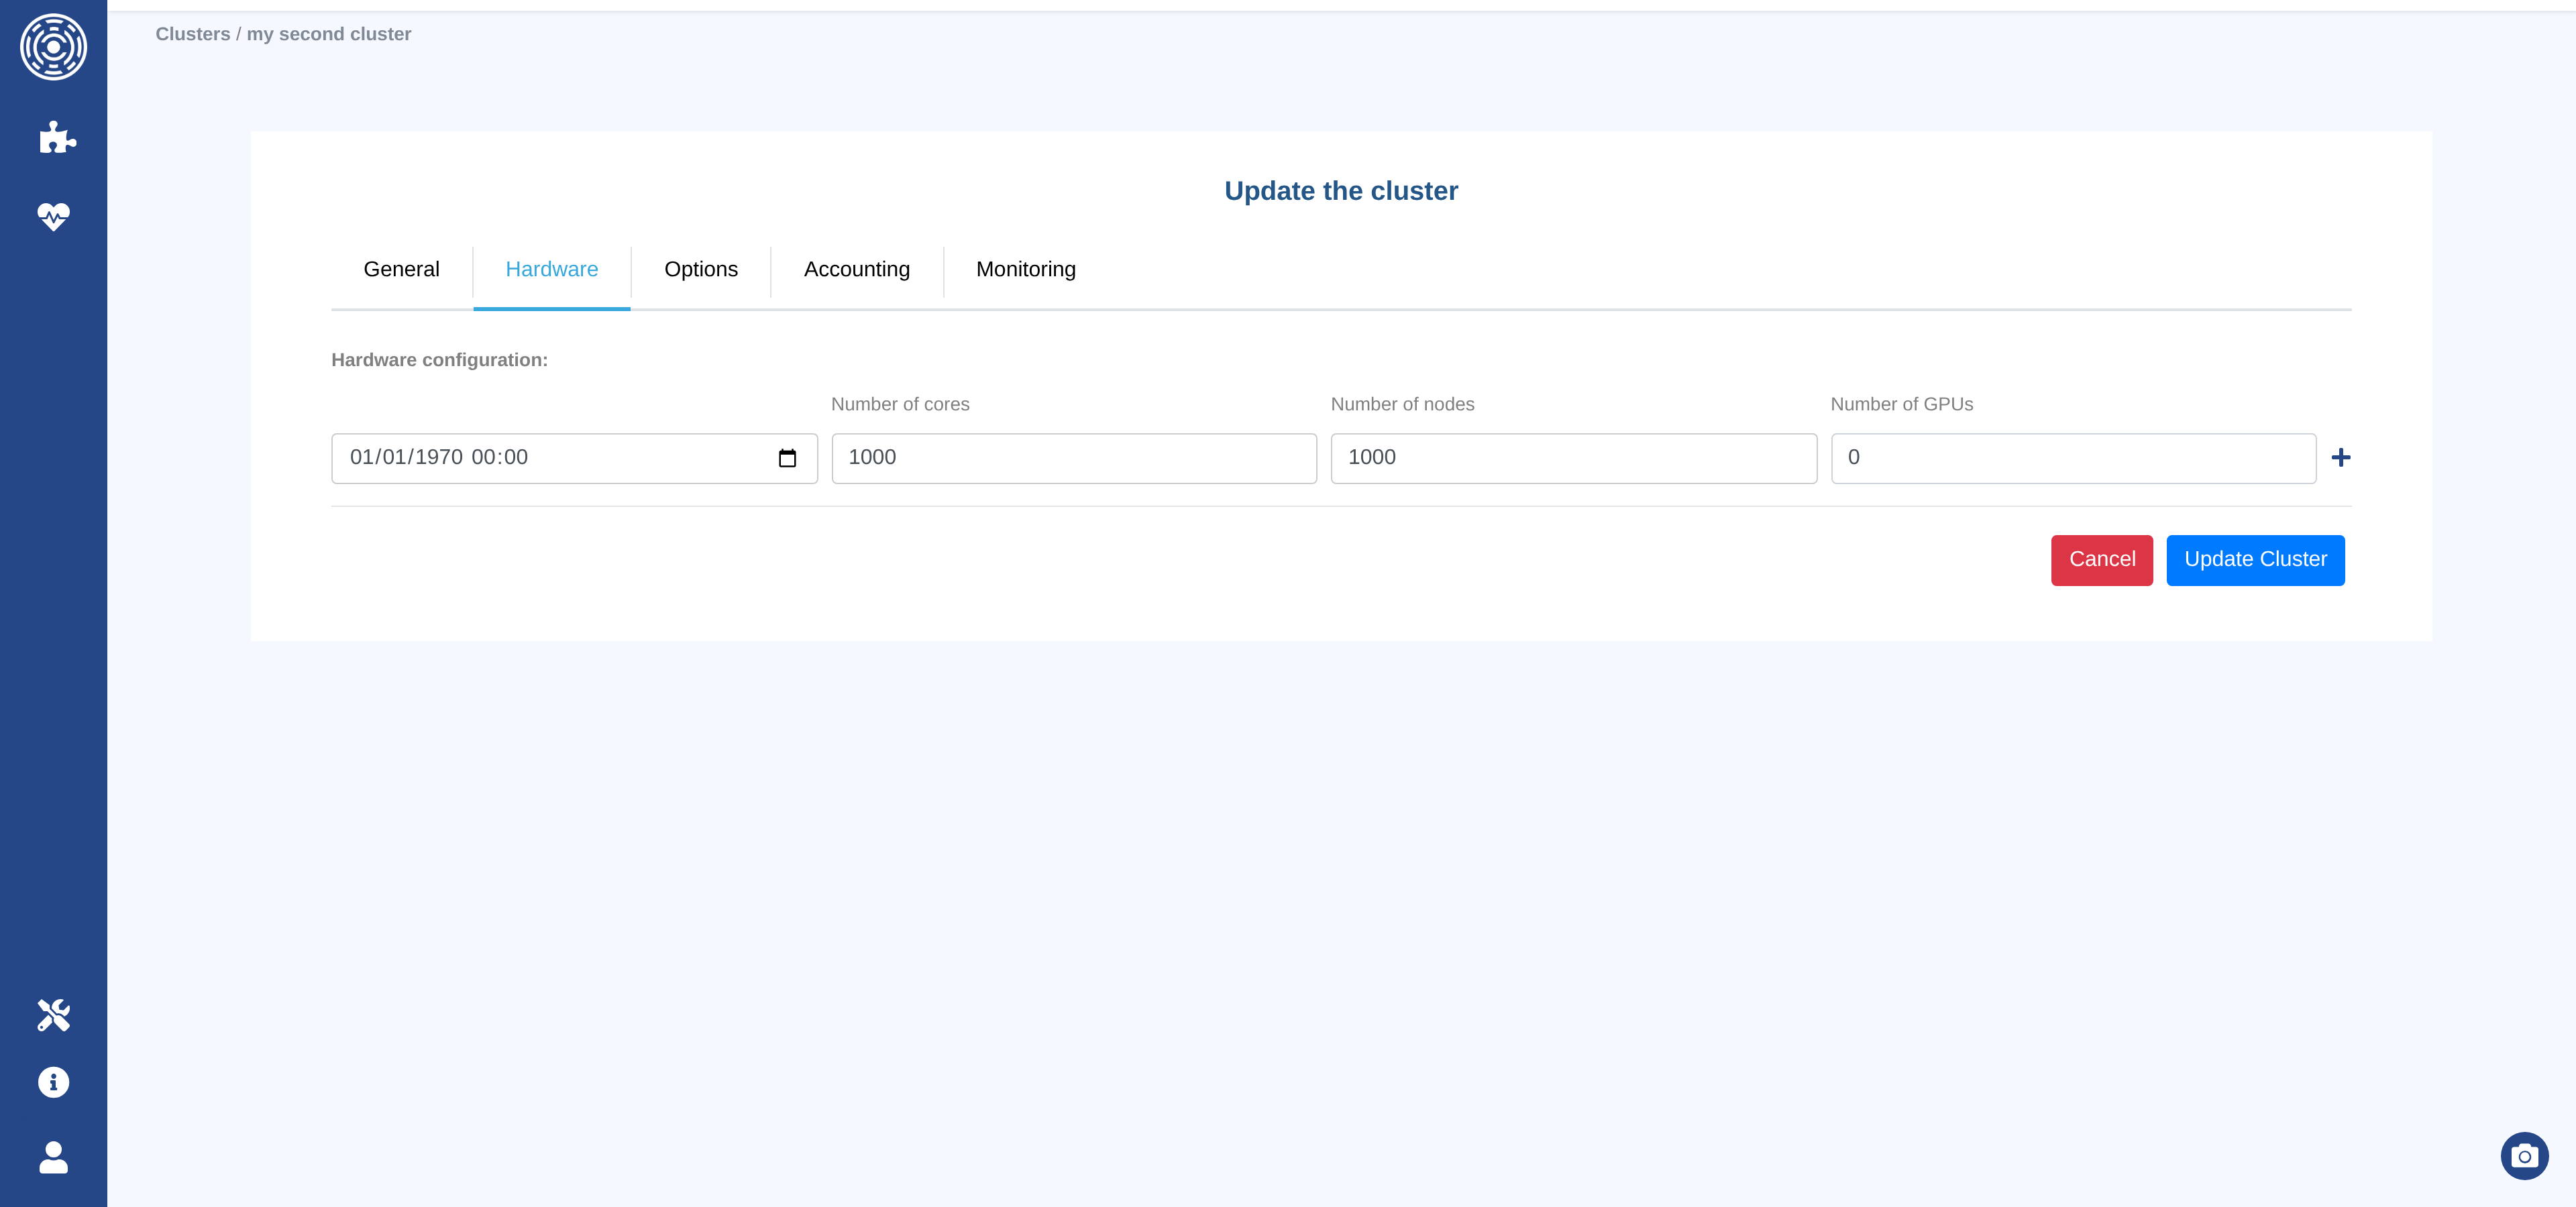The width and height of the screenshot is (2576, 1207).
Task: Click the circular app logo in sidebar
Action: coord(53,47)
